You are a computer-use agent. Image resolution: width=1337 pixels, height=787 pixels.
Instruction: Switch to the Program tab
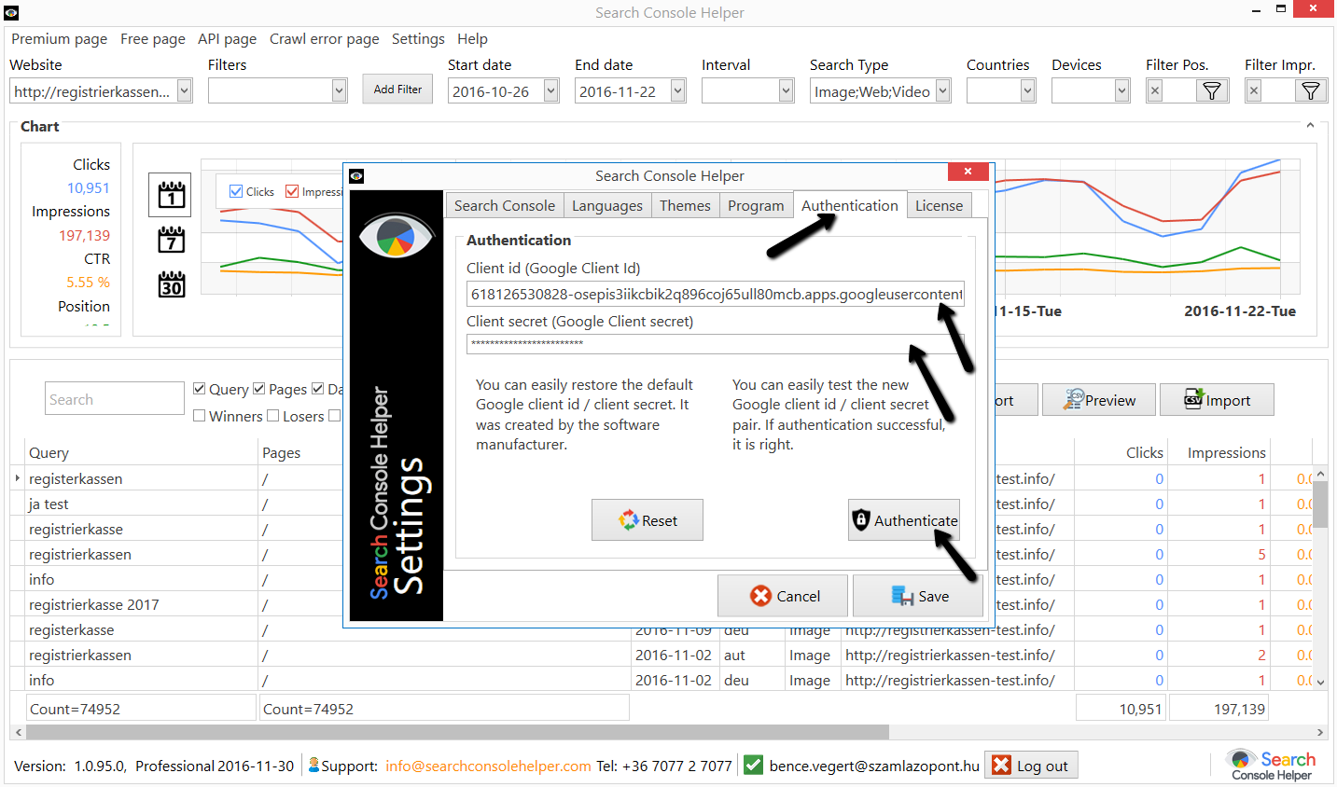(x=756, y=205)
